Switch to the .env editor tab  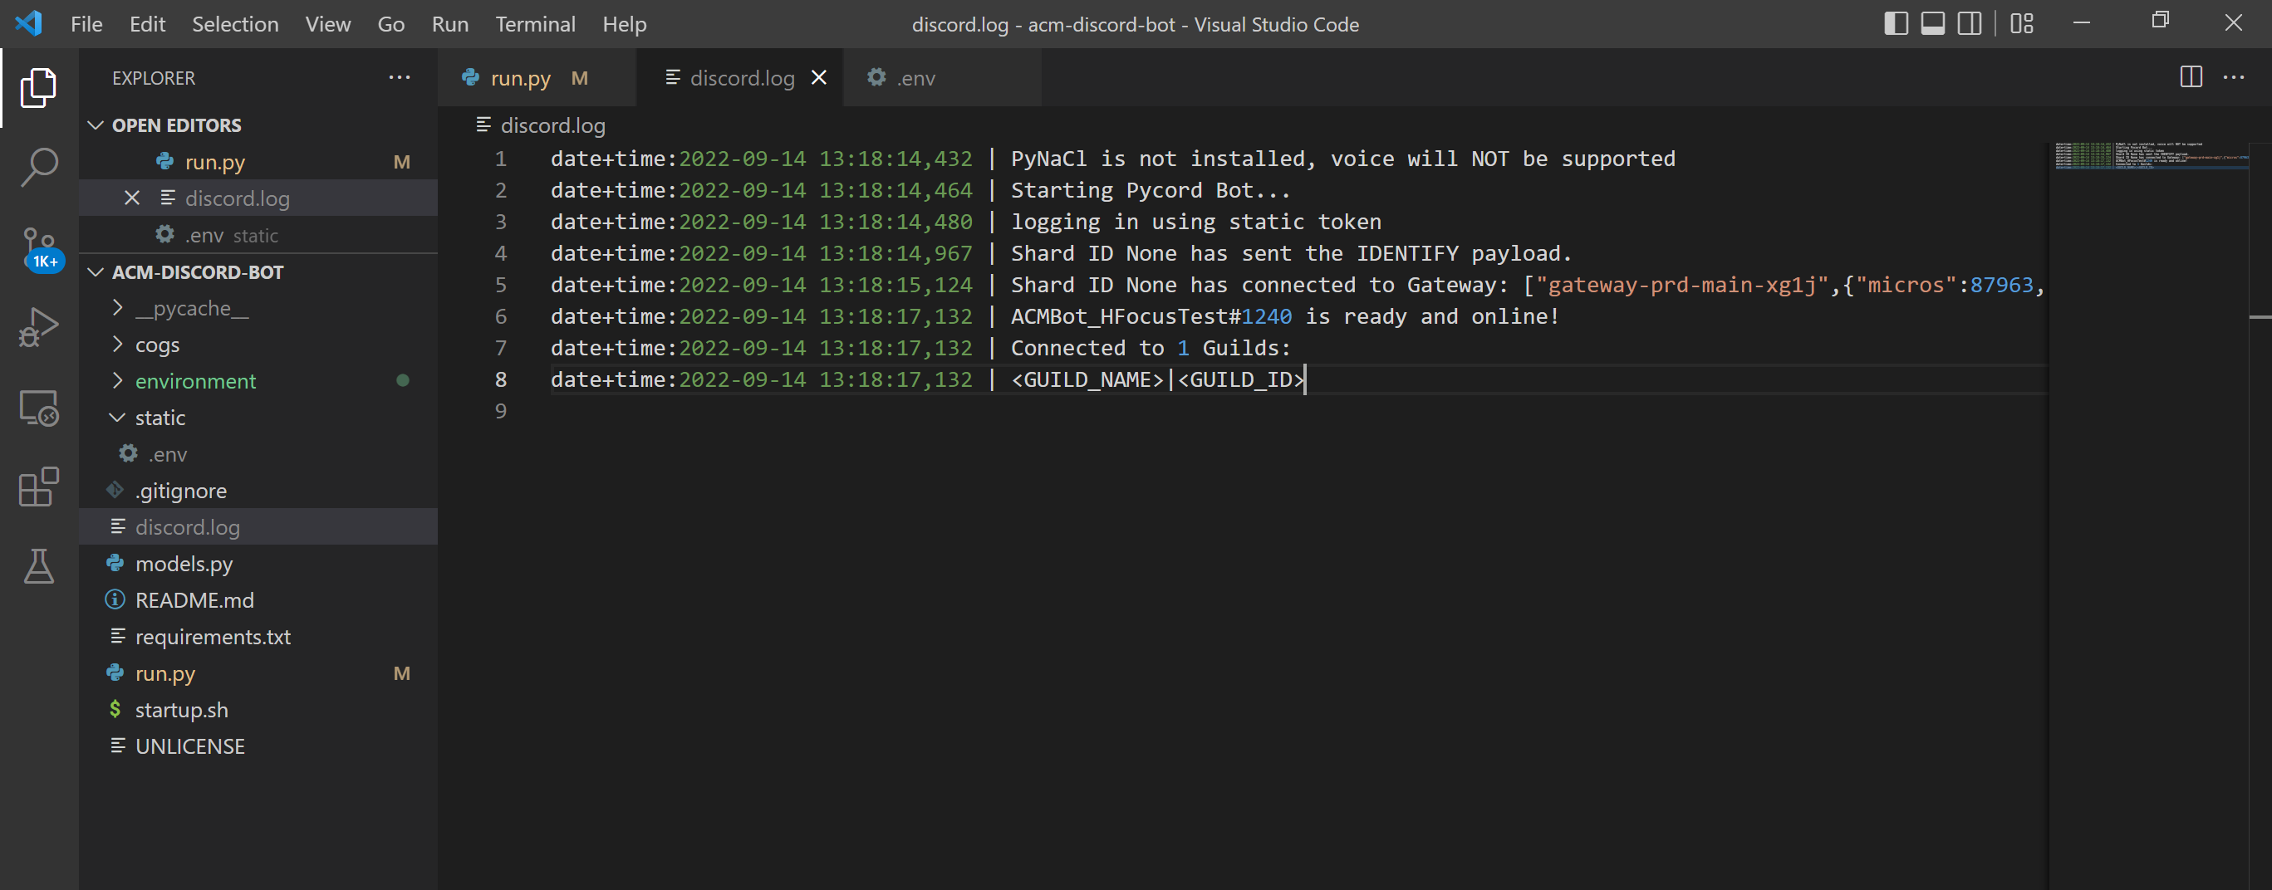[x=941, y=77]
